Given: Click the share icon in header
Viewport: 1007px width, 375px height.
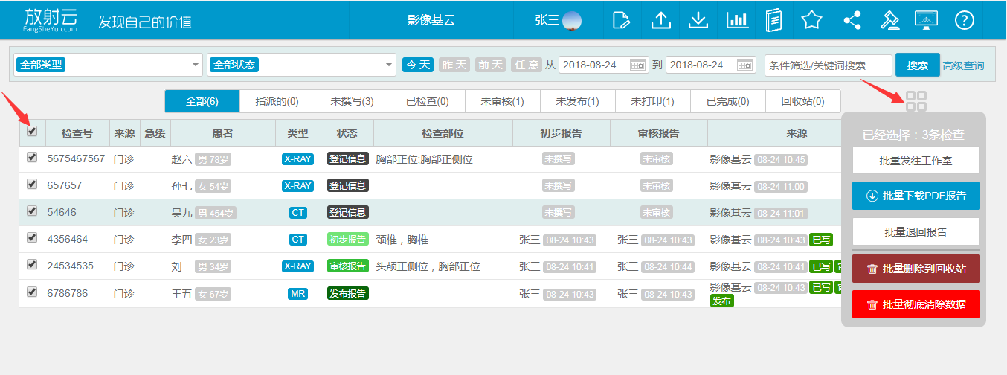Looking at the screenshot, I should point(852,20).
